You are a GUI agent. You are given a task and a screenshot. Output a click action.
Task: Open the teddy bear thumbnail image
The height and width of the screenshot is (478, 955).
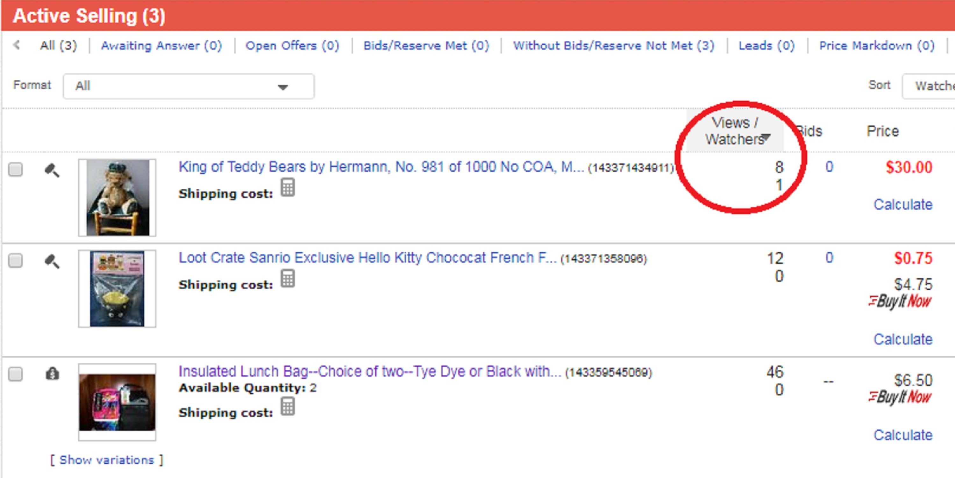117,198
